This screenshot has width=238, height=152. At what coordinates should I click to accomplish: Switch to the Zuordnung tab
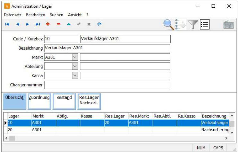[39, 101]
